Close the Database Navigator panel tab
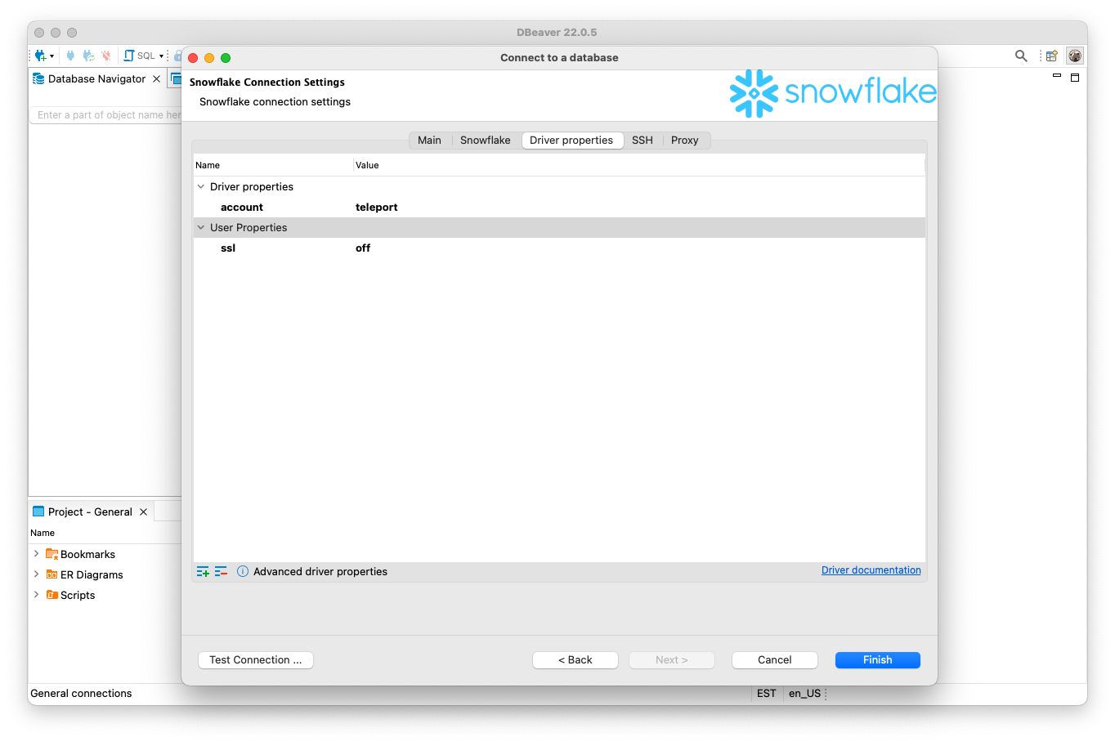 point(157,79)
